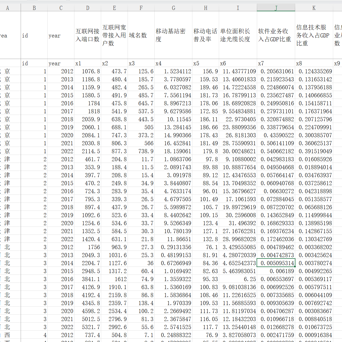The width and height of the screenshot is (342, 342).
Task: Click the cell containing 1092.6
Action: pyautogui.click(x=88, y=215)
